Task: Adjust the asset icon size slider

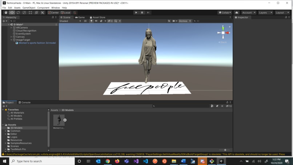Action: click(225, 150)
